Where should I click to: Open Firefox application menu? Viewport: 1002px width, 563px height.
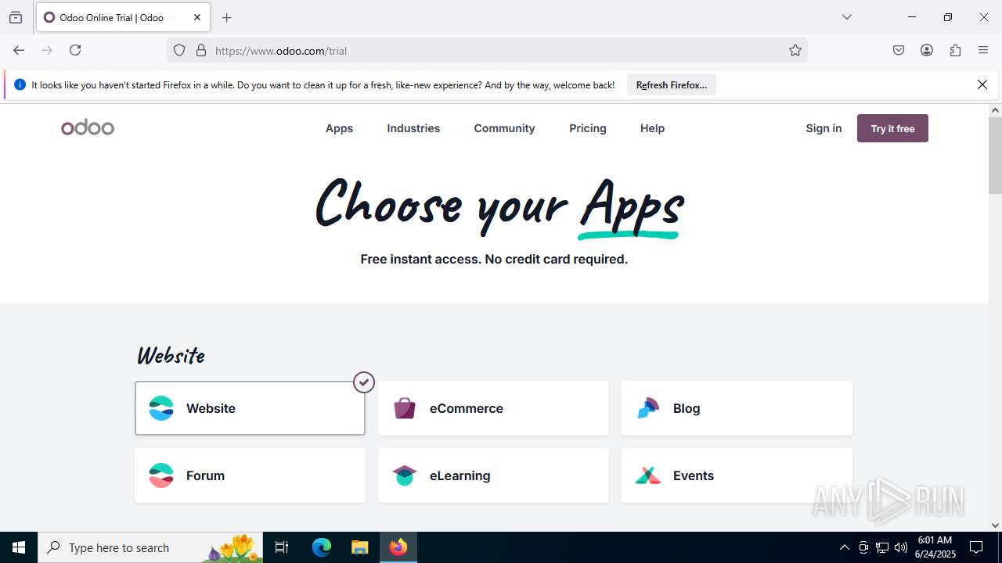pyautogui.click(x=983, y=50)
